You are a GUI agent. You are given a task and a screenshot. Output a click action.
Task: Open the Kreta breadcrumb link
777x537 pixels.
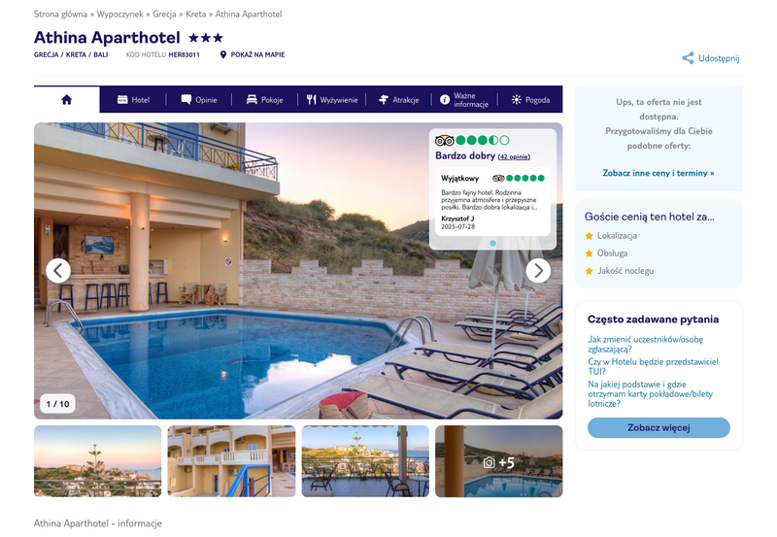click(x=196, y=14)
